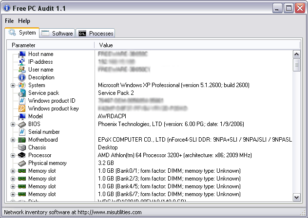Click the Host name computer icon

click(x=22, y=54)
